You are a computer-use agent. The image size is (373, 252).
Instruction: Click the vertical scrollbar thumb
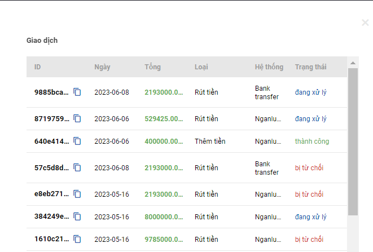click(353, 141)
